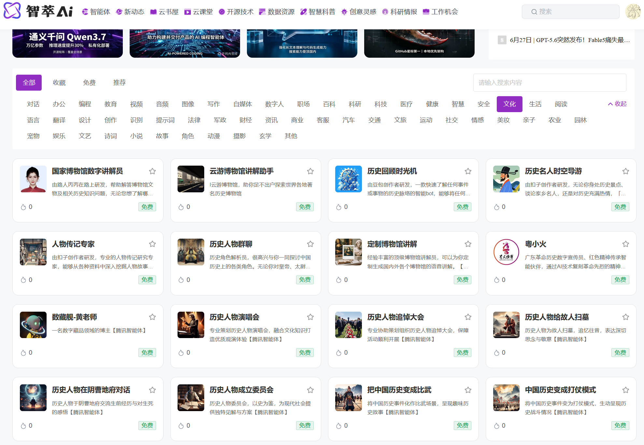Viewport: 644px width, 445px height.
Task: Open 创意灵感 from the top menu
Action: coord(359,12)
